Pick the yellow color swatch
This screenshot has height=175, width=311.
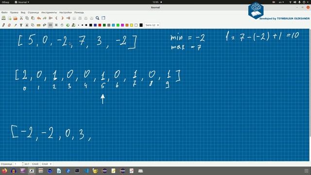click(132, 25)
